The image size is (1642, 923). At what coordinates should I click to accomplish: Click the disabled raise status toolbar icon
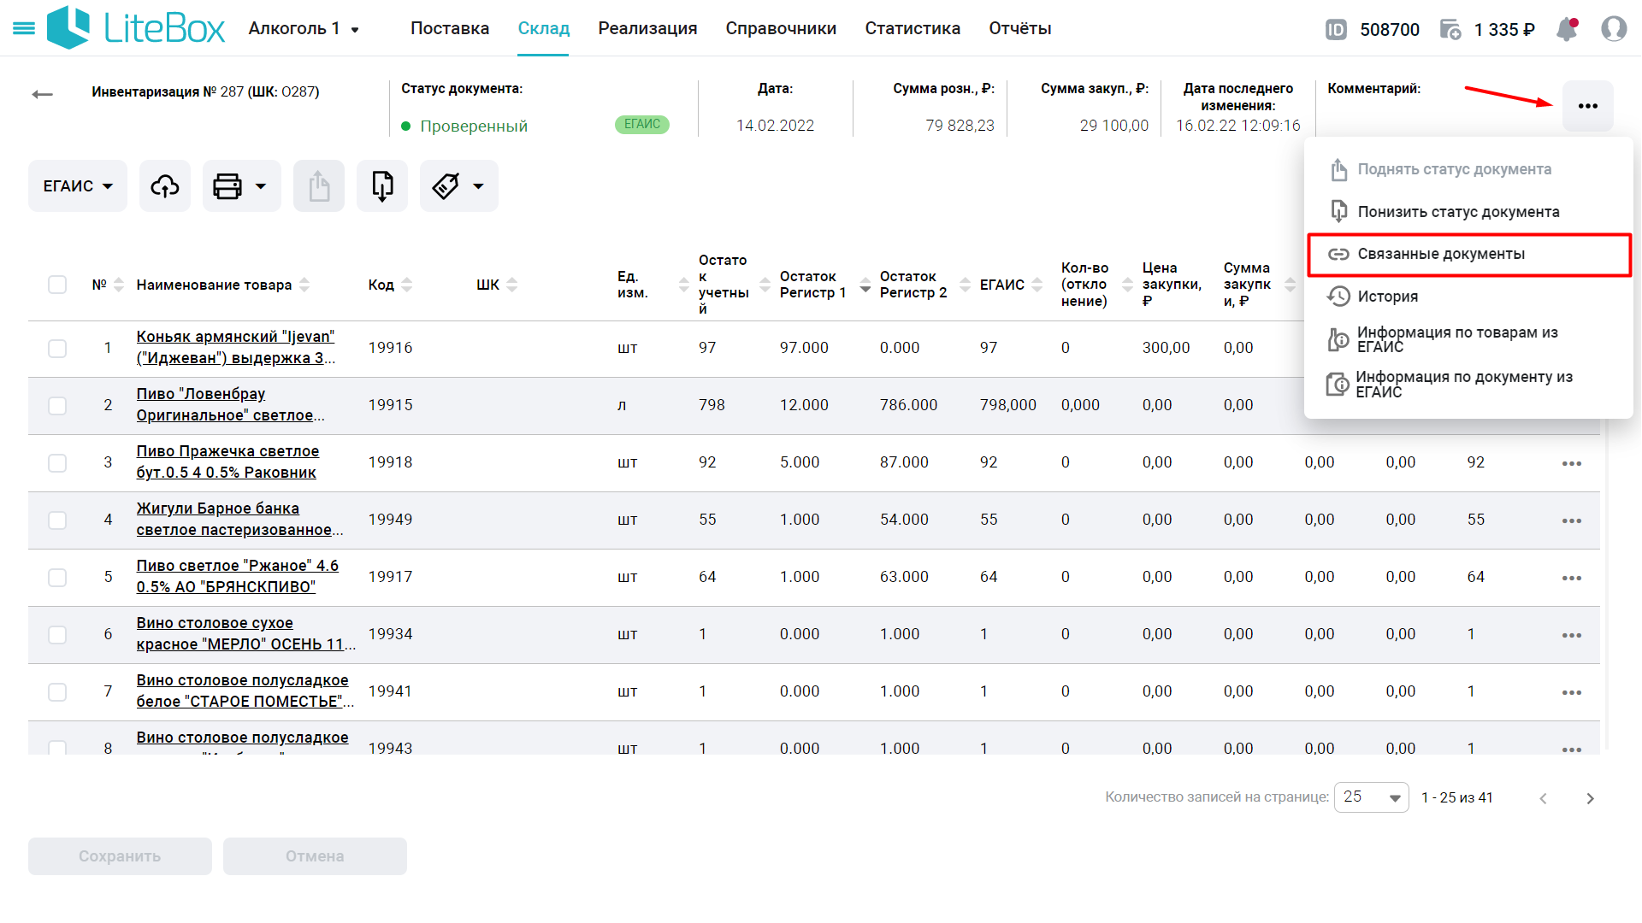coord(319,185)
